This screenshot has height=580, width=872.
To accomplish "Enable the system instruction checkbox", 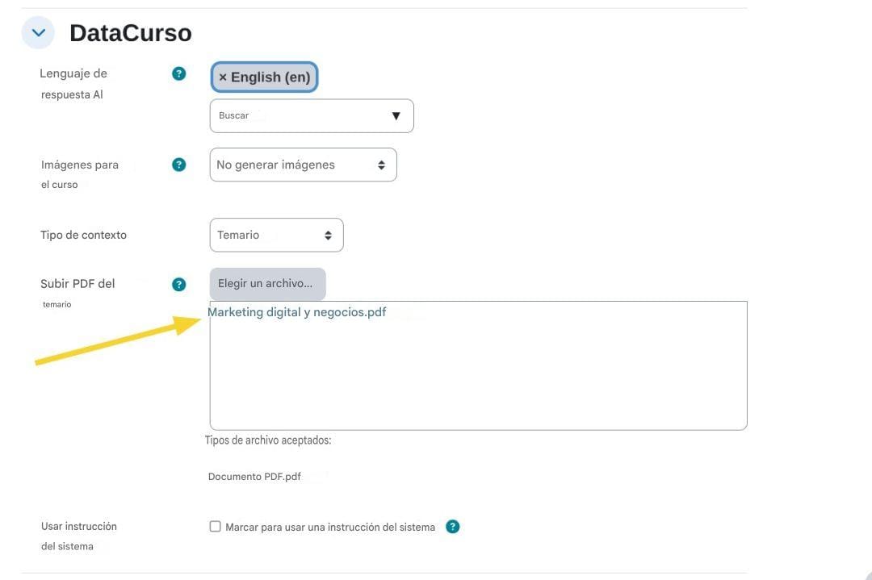I will pyautogui.click(x=215, y=527).
